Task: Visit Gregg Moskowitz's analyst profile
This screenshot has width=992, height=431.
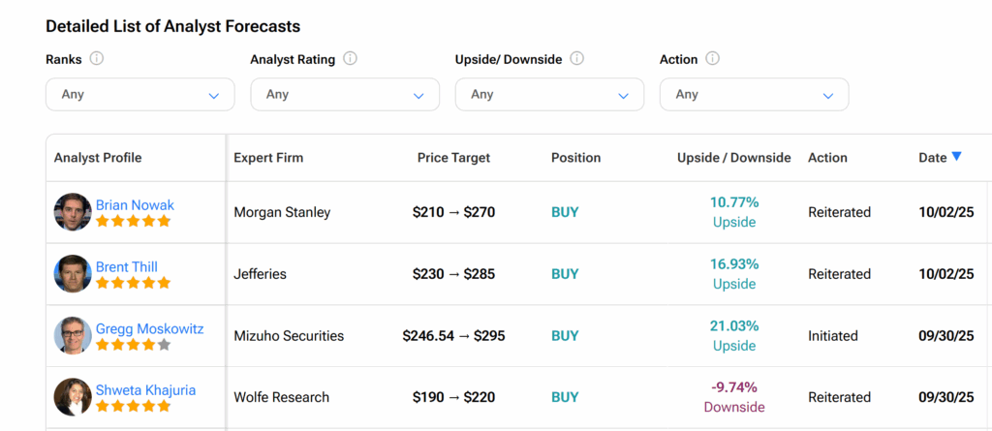Action: (x=149, y=328)
